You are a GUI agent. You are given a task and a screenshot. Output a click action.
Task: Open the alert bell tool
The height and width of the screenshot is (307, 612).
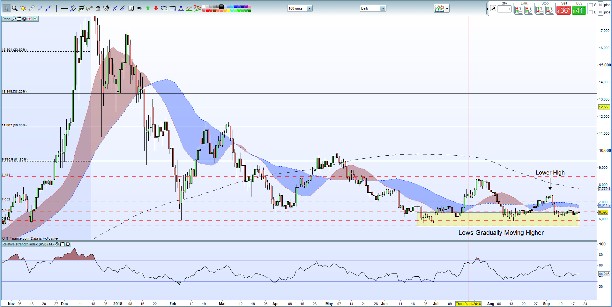click(x=23, y=8)
